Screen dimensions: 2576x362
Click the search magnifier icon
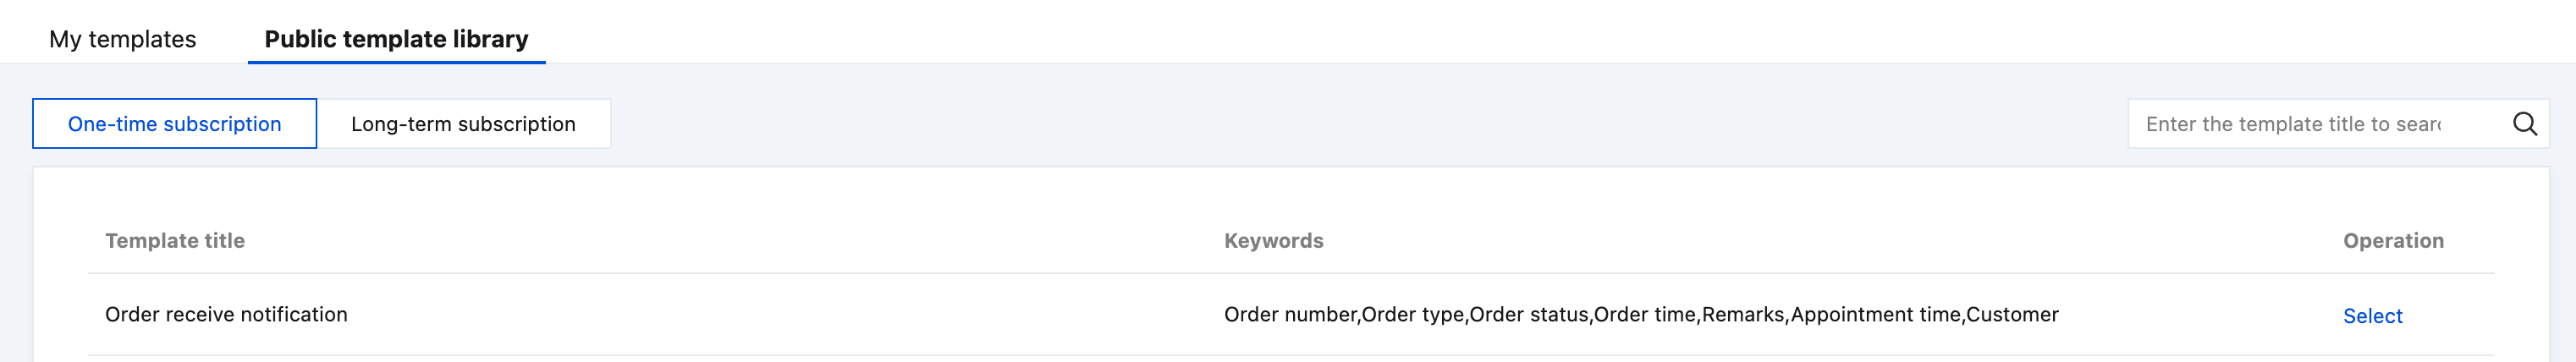pyautogui.click(x=2525, y=124)
